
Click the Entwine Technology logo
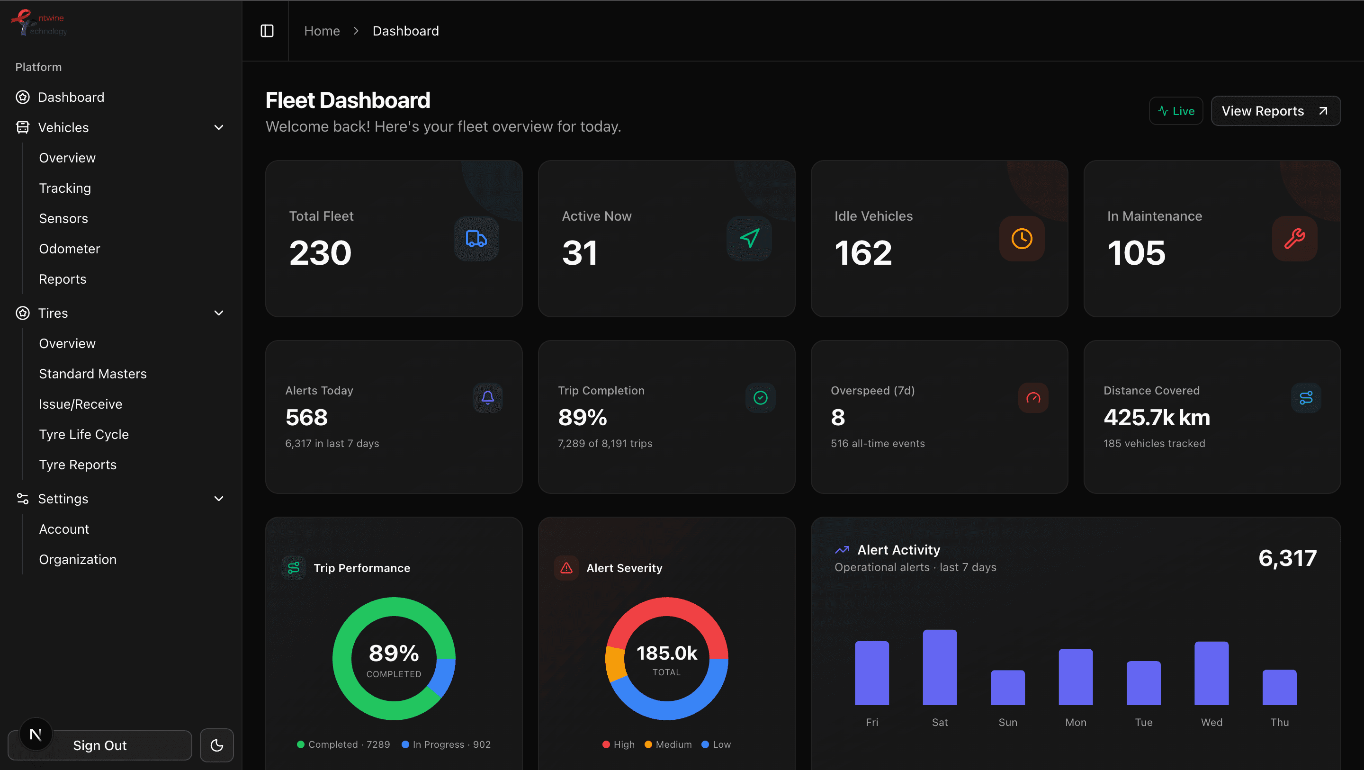[x=39, y=23]
